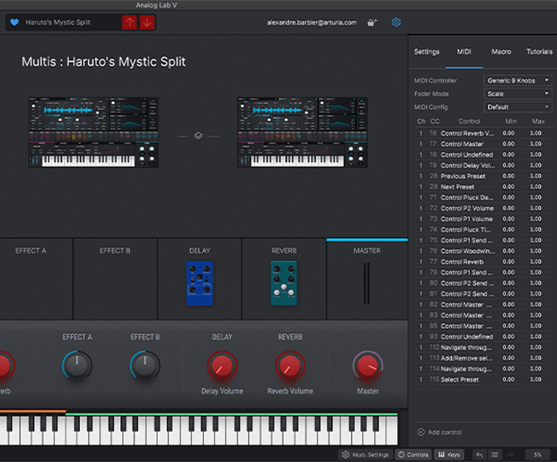Click the red Master knob
This screenshot has height=462, width=557.
tap(368, 365)
